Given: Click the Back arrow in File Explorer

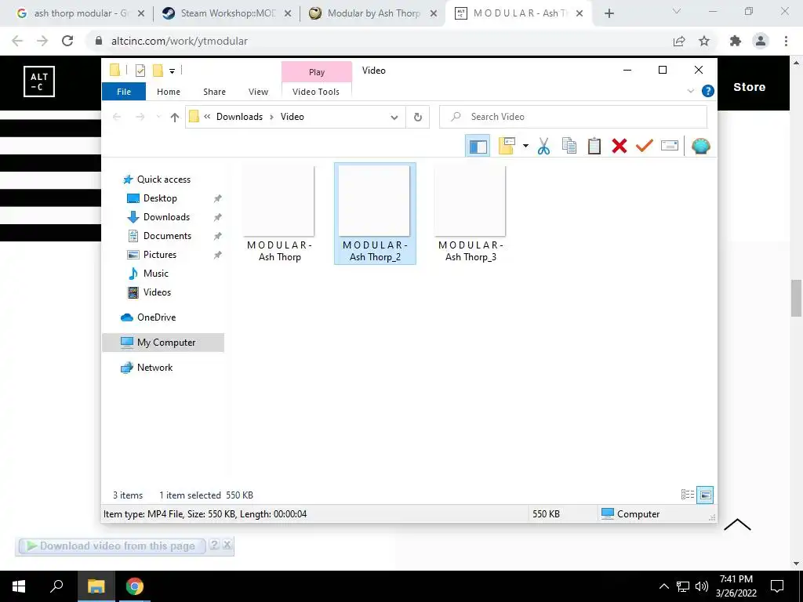Looking at the screenshot, I should coord(117,118).
